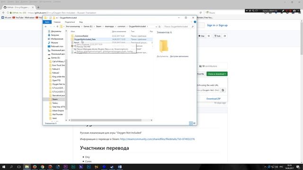The width and height of the screenshot is (303, 170).
Task: Open File Explorer taskbar icon
Action: (27, 167)
